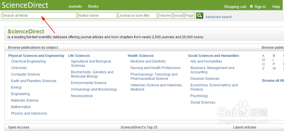
Task: Click the Latest articles heading
Action: [x=245, y=127]
